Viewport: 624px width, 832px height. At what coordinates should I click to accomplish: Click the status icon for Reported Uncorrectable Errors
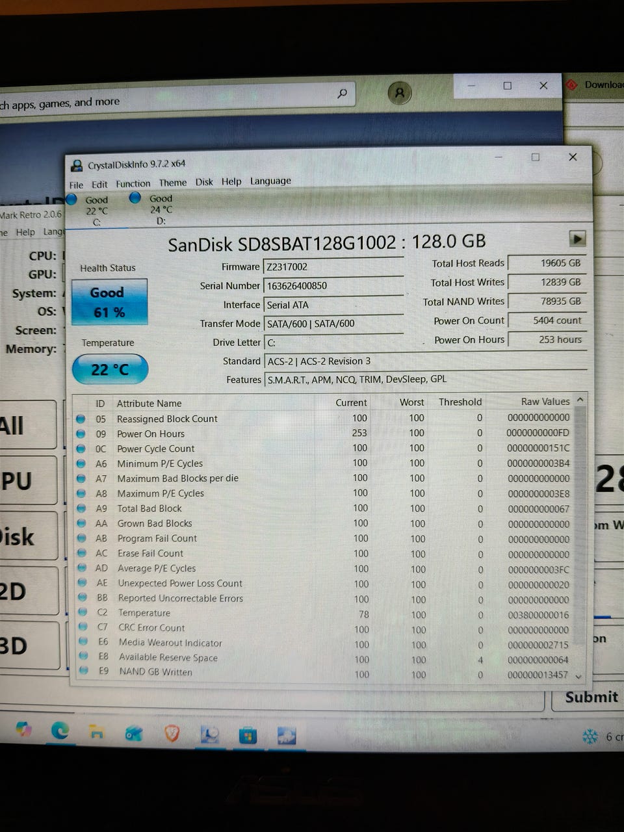pyautogui.click(x=83, y=598)
